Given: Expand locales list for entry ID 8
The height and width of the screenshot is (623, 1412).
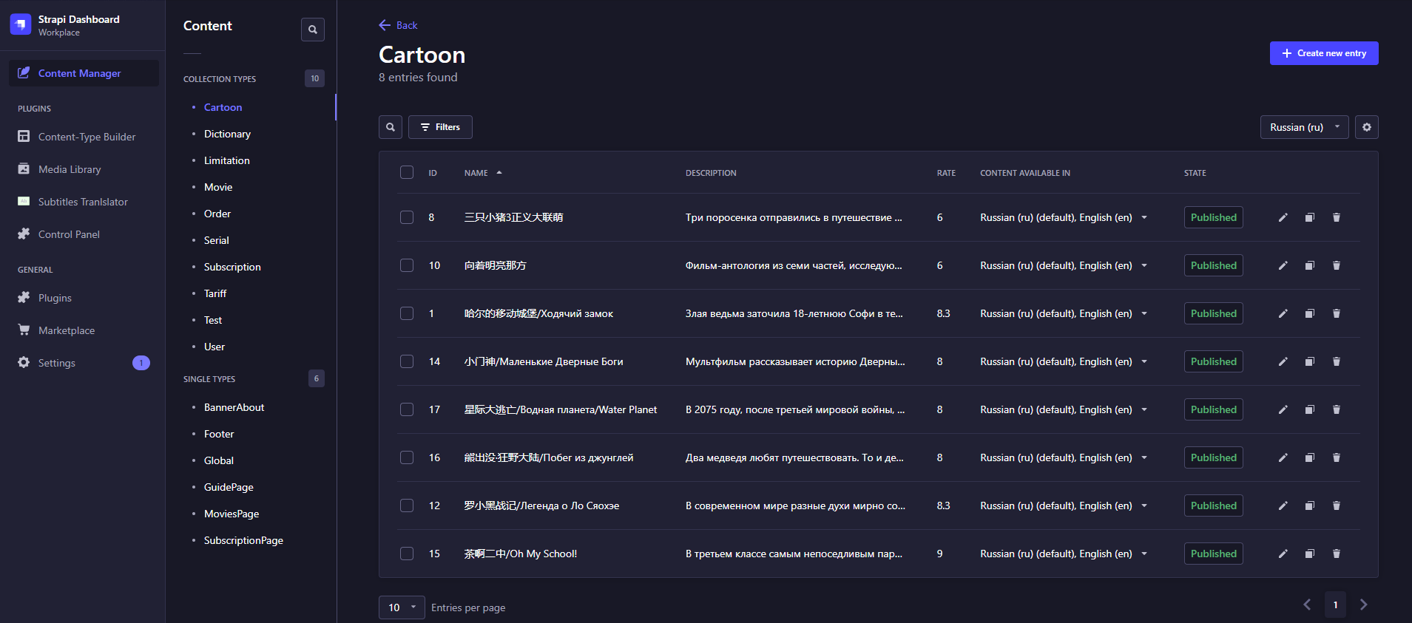Looking at the screenshot, I should 1144,217.
